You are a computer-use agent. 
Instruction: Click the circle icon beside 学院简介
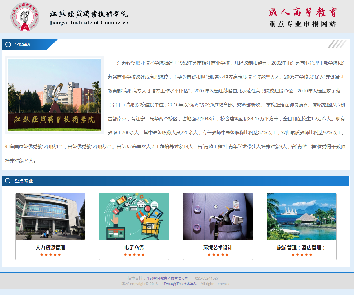click(x=8, y=44)
